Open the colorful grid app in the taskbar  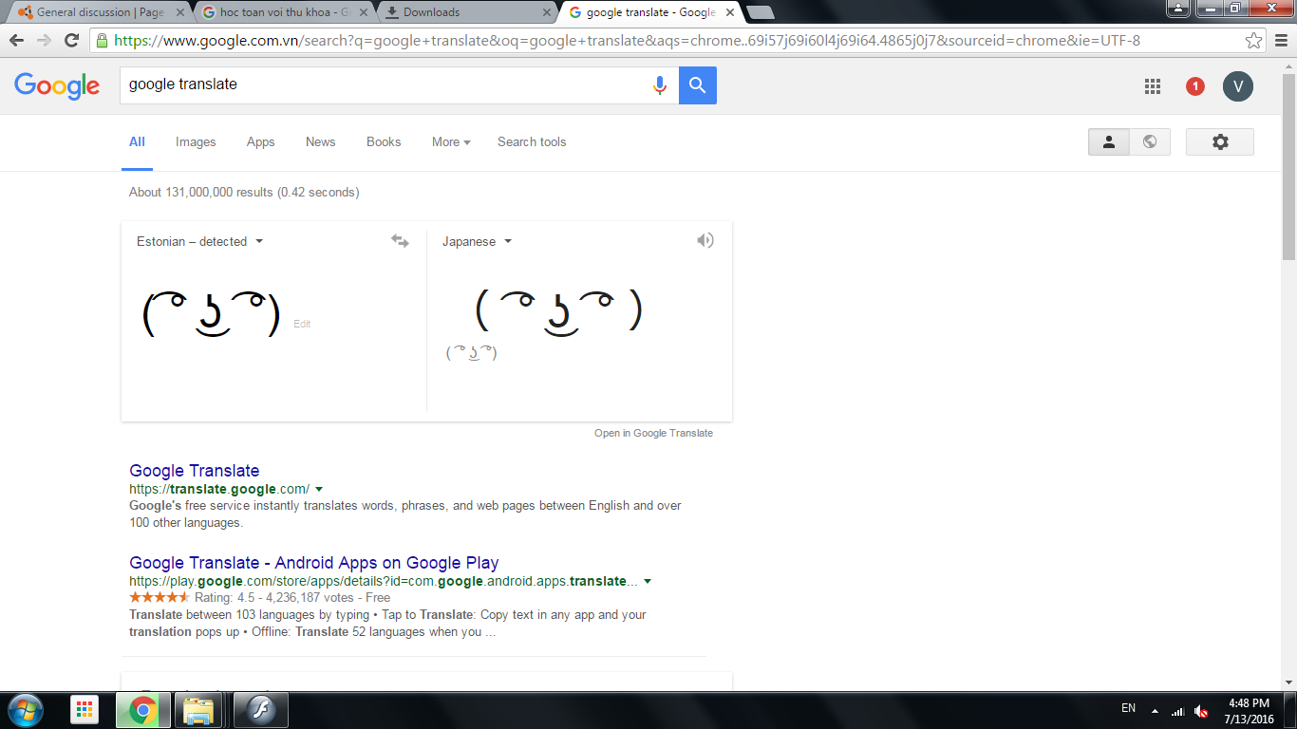85,710
